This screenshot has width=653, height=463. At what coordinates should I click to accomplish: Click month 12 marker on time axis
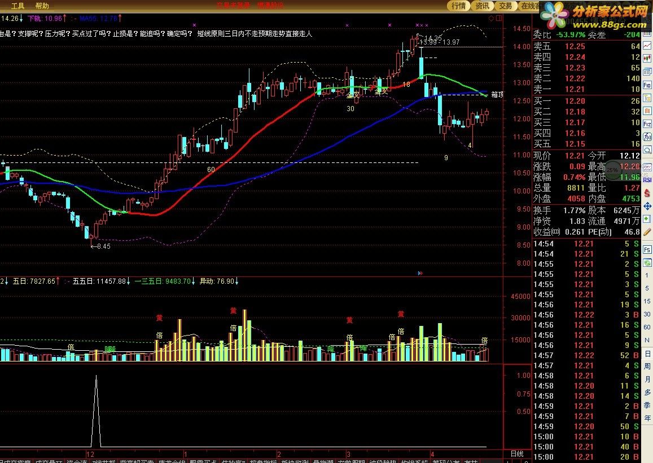tap(90, 455)
